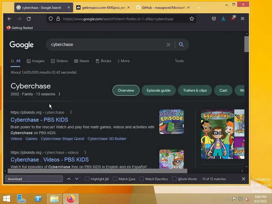Click the Overview chip
Viewport: 272px width, 204px height.
click(x=126, y=90)
